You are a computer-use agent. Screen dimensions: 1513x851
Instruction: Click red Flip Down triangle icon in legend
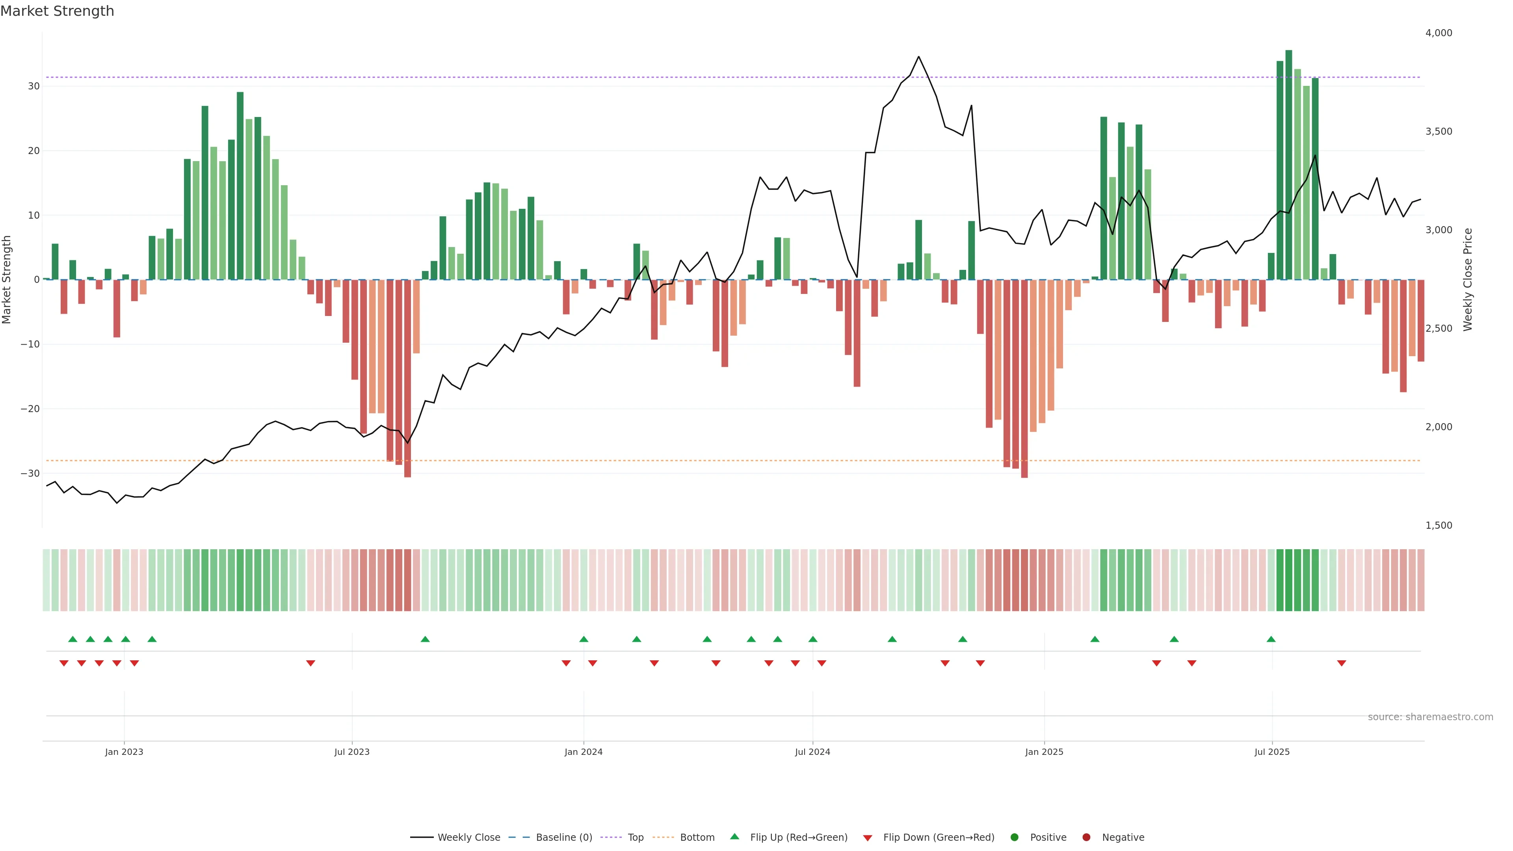[868, 838]
